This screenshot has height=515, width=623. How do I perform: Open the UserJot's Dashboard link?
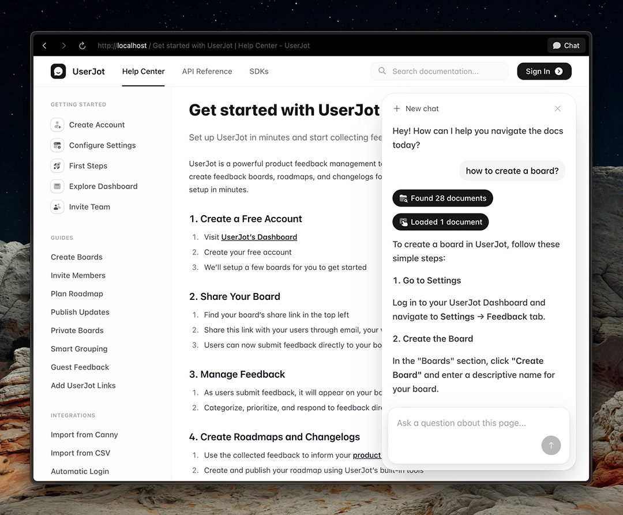point(258,236)
